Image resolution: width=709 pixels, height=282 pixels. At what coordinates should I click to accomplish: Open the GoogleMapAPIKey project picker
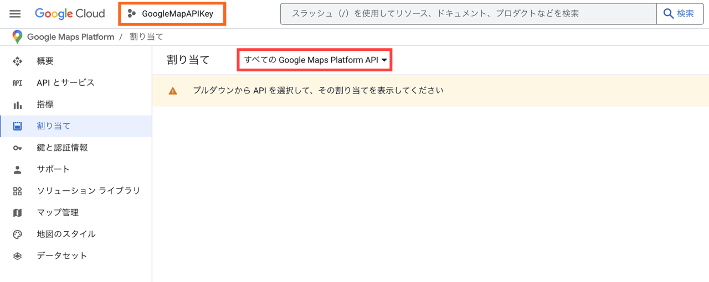tap(172, 14)
